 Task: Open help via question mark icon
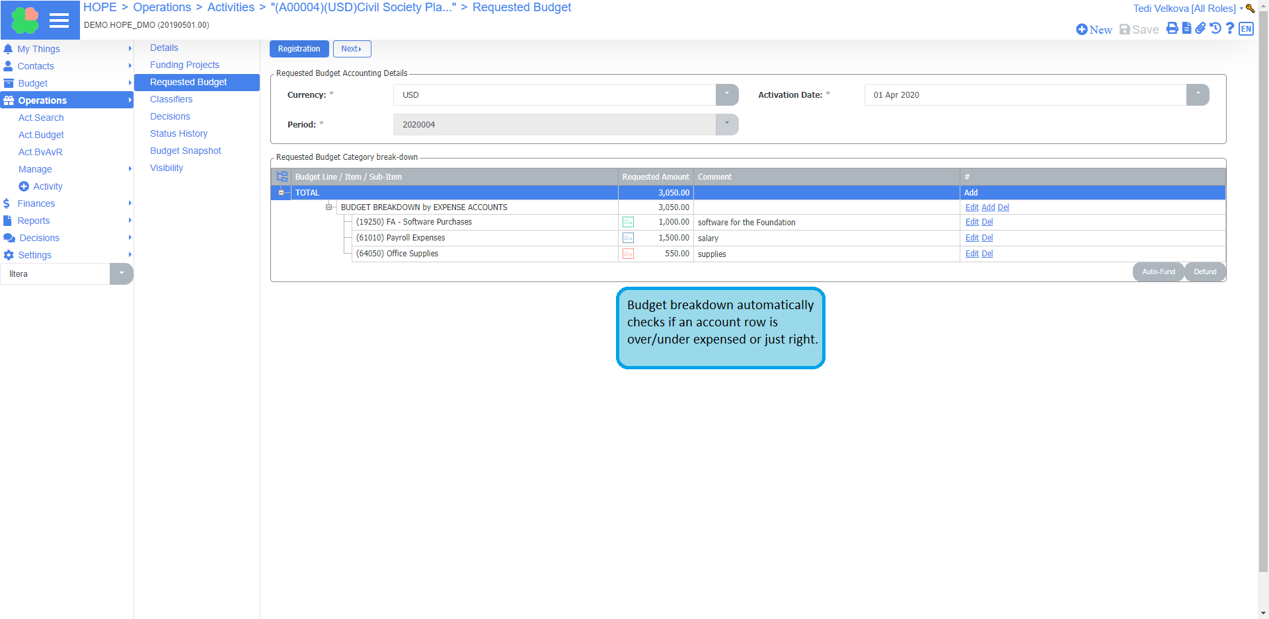click(1229, 28)
